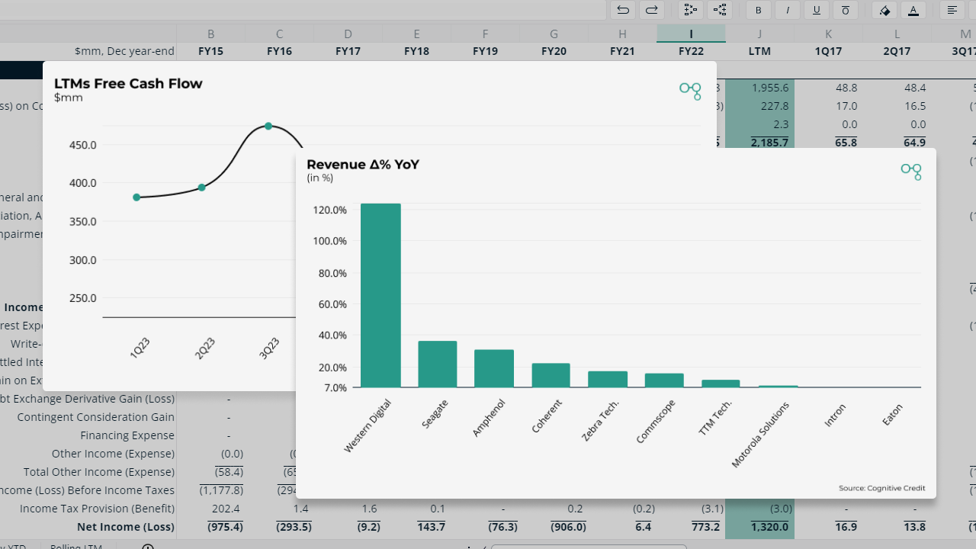Image resolution: width=976 pixels, height=549 pixels.
Task: Open the font color picker
Action: click(914, 10)
